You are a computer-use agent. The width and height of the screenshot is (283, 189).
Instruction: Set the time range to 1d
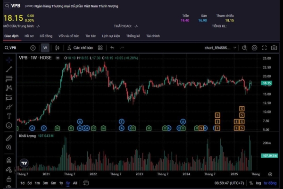22,183
